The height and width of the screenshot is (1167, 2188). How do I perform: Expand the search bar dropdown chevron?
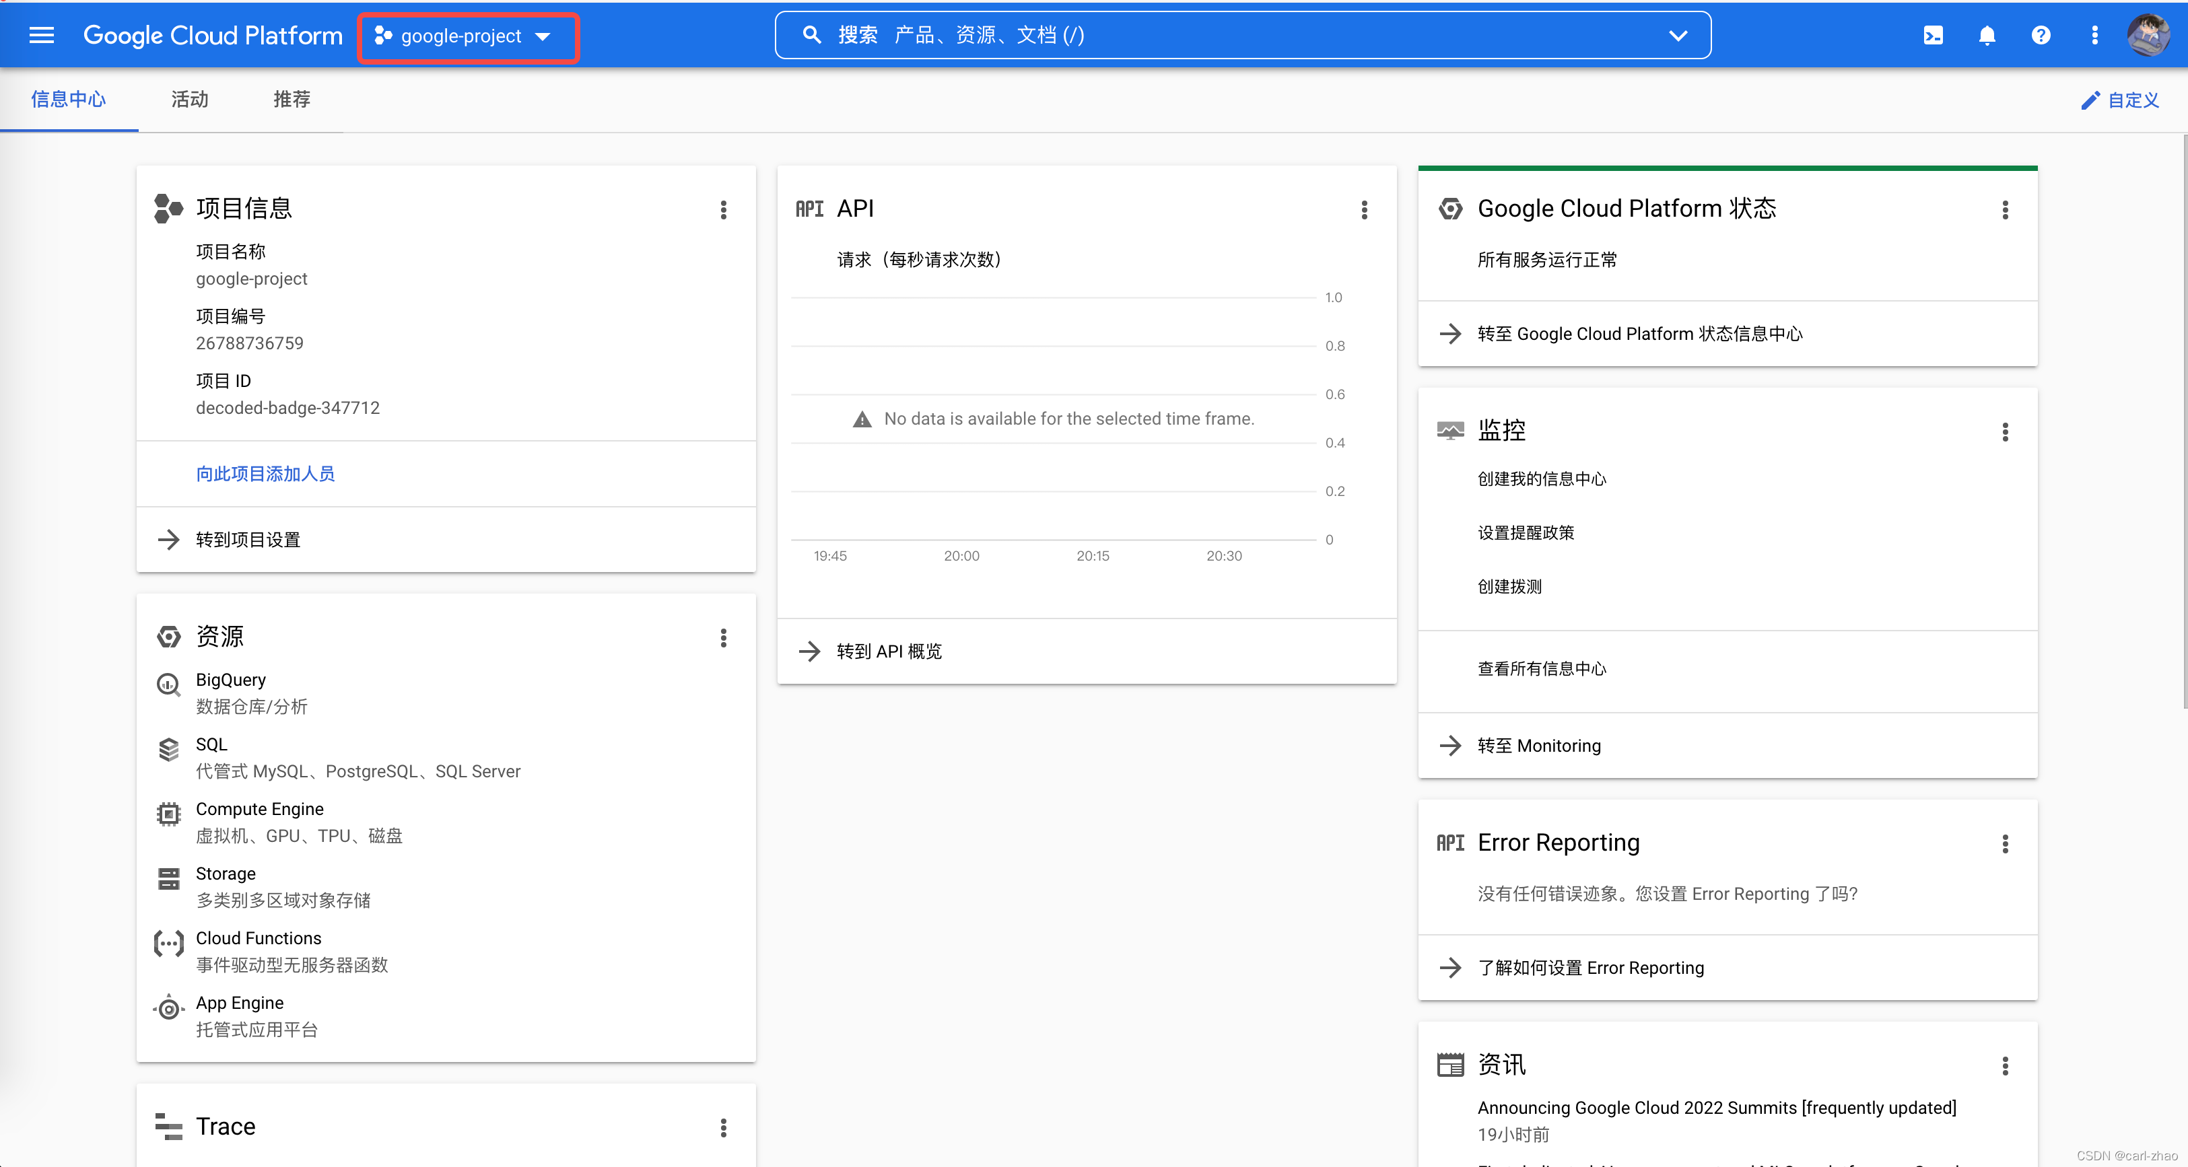[1678, 35]
